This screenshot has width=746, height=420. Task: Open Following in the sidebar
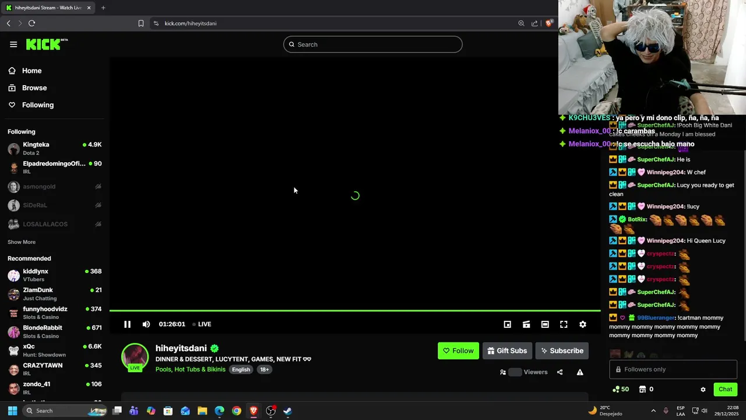point(54,105)
